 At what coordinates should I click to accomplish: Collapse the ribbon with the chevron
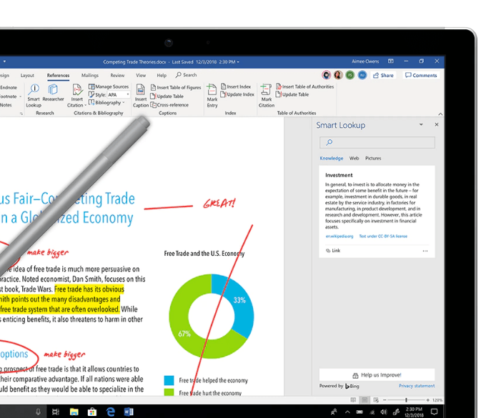[440, 114]
